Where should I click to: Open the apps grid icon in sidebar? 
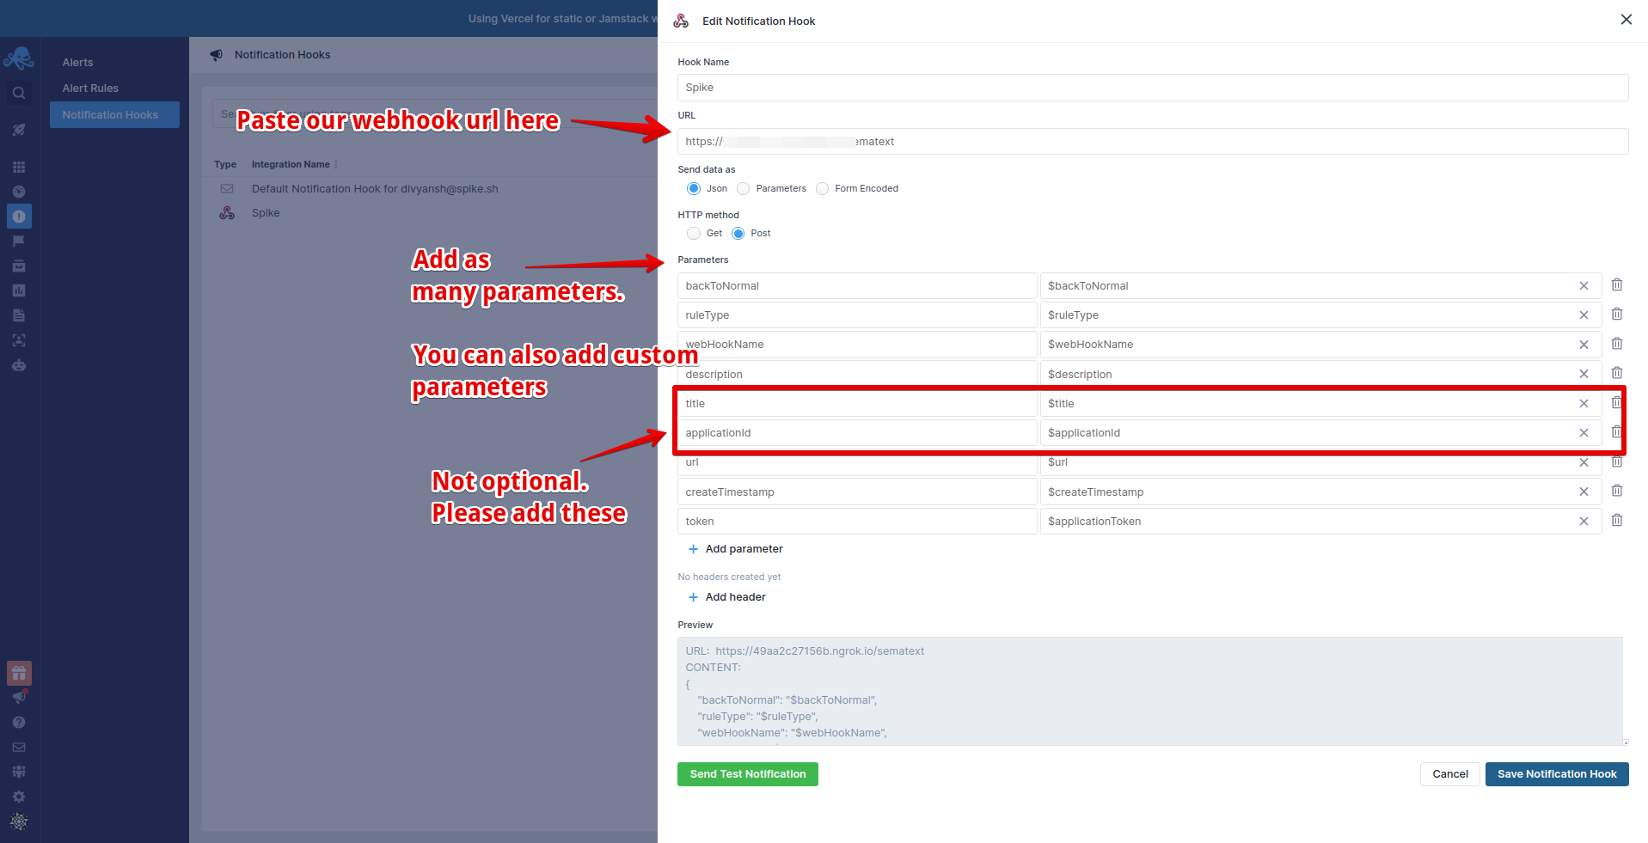[x=19, y=167]
